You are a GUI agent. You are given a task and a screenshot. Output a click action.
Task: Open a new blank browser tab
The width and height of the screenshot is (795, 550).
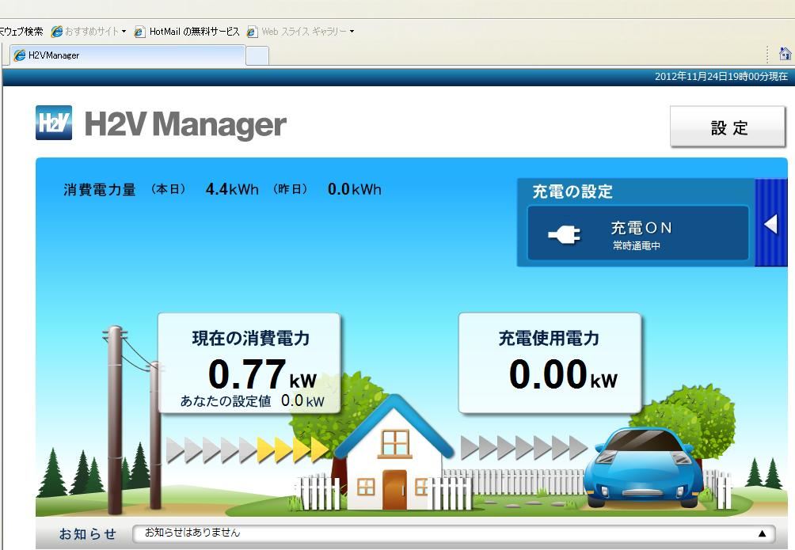[x=257, y=55]
